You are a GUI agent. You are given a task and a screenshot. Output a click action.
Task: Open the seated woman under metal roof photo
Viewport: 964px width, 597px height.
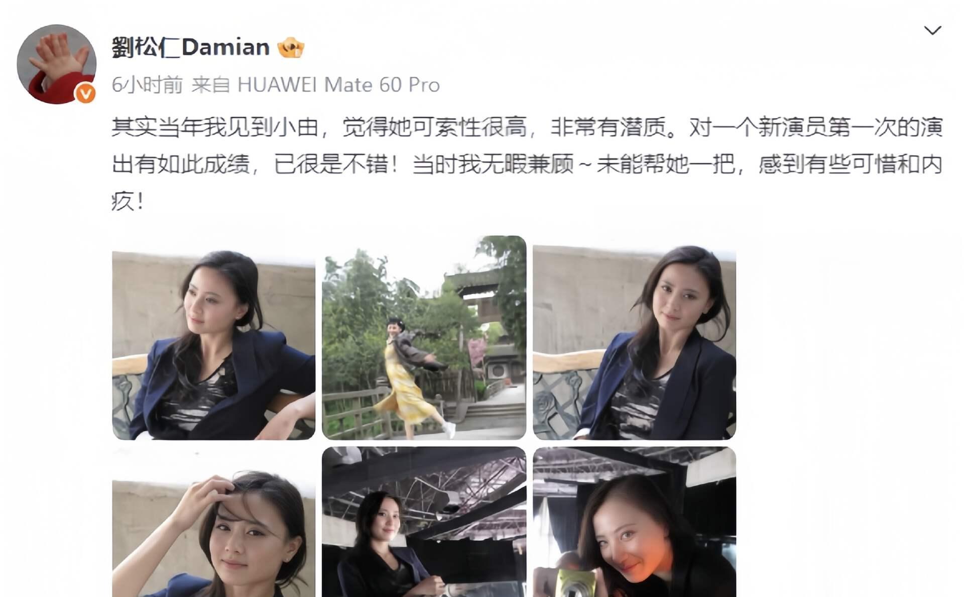424,522
